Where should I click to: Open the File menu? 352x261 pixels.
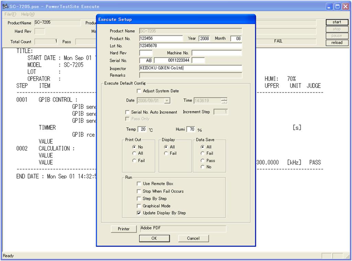pyautogui.click(x=11, y=14)
